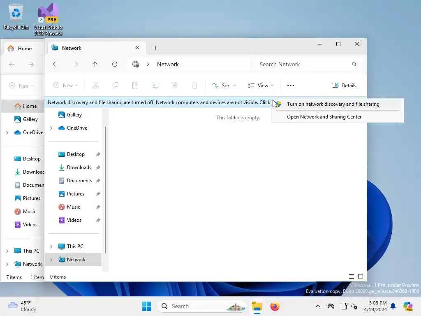The image size is (421, 316).
Task: Go back in the Network window
Action: [x=56, y=64]
